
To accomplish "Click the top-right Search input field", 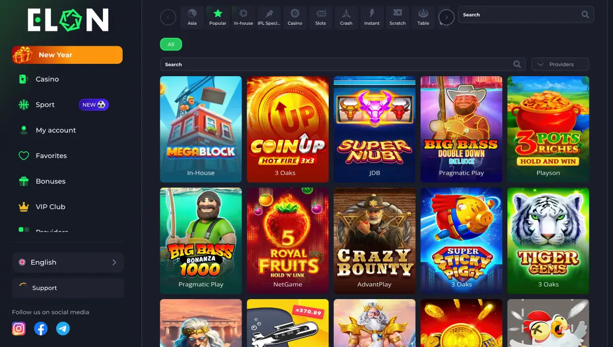I will (x=526, y=14).
